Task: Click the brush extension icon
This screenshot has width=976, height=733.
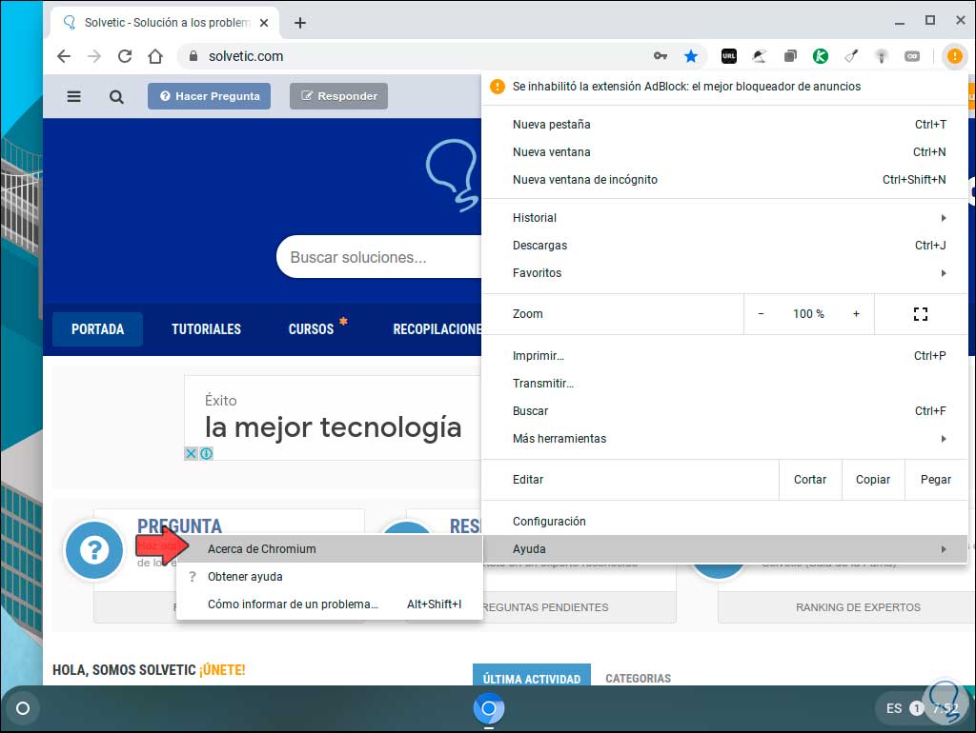Action: tap(851, 56)
